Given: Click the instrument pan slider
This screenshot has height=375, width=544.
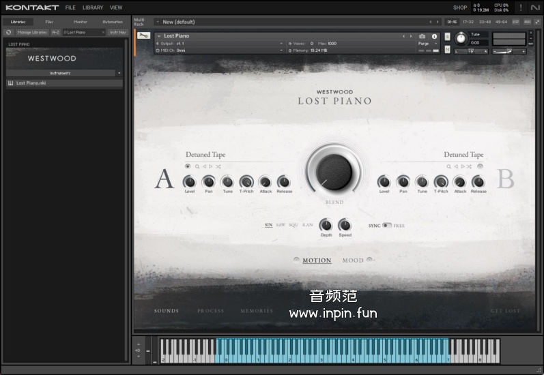Looking at the screenshot, I should click(471, 51).
